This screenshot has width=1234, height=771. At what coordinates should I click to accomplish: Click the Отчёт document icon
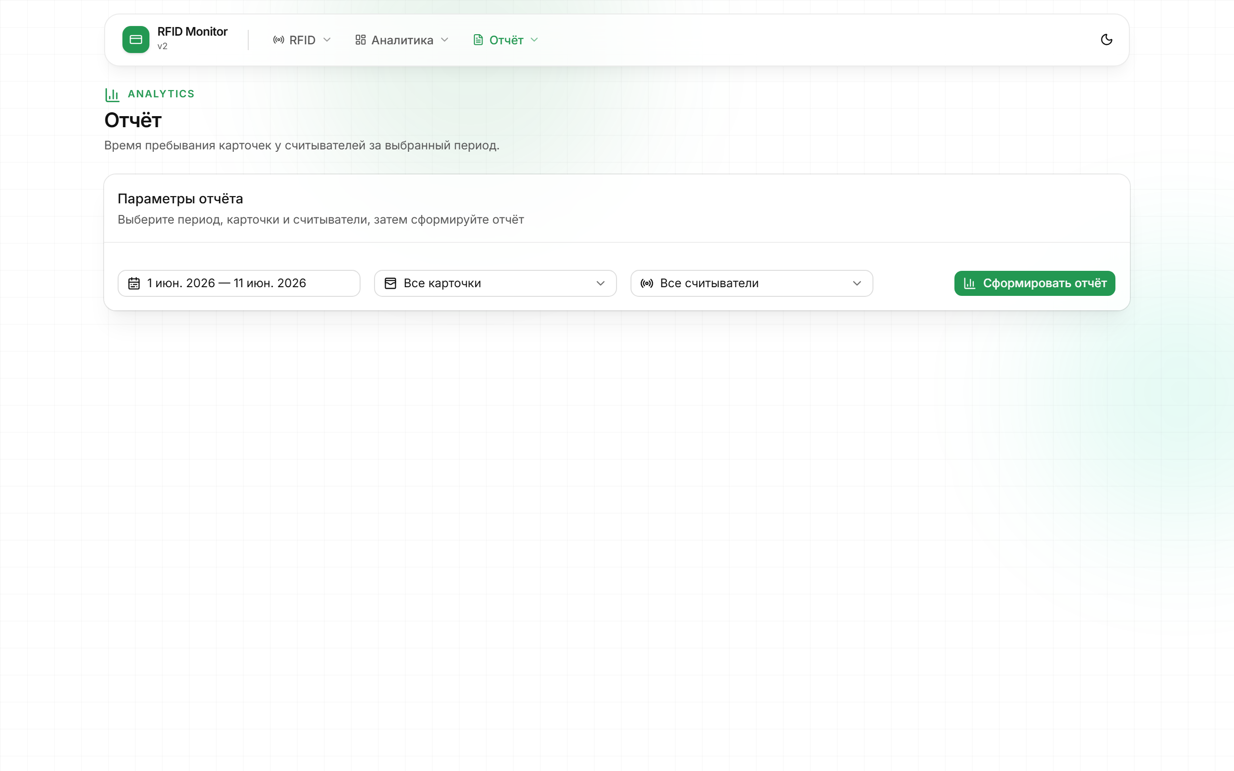(x=478, y=40)
